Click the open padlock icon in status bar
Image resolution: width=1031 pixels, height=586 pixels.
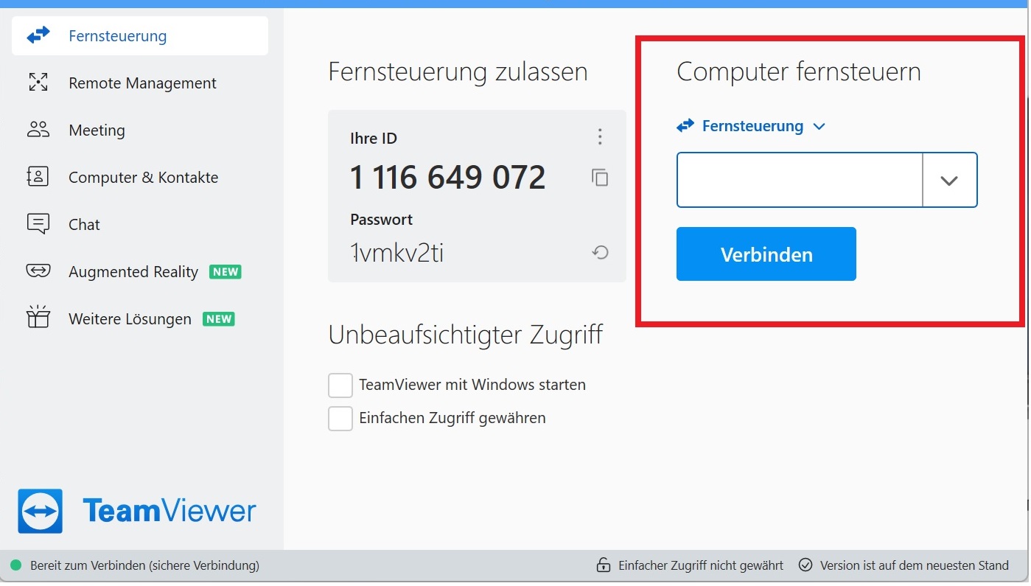[x=604, y=565]
